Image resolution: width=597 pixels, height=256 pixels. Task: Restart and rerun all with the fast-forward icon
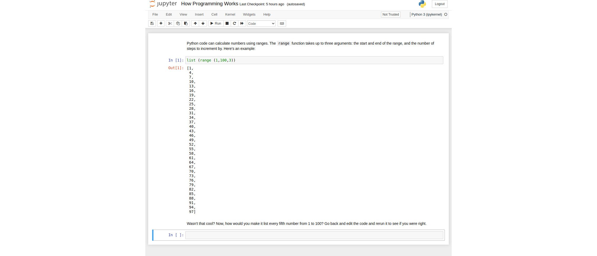[x=242, y=23]
